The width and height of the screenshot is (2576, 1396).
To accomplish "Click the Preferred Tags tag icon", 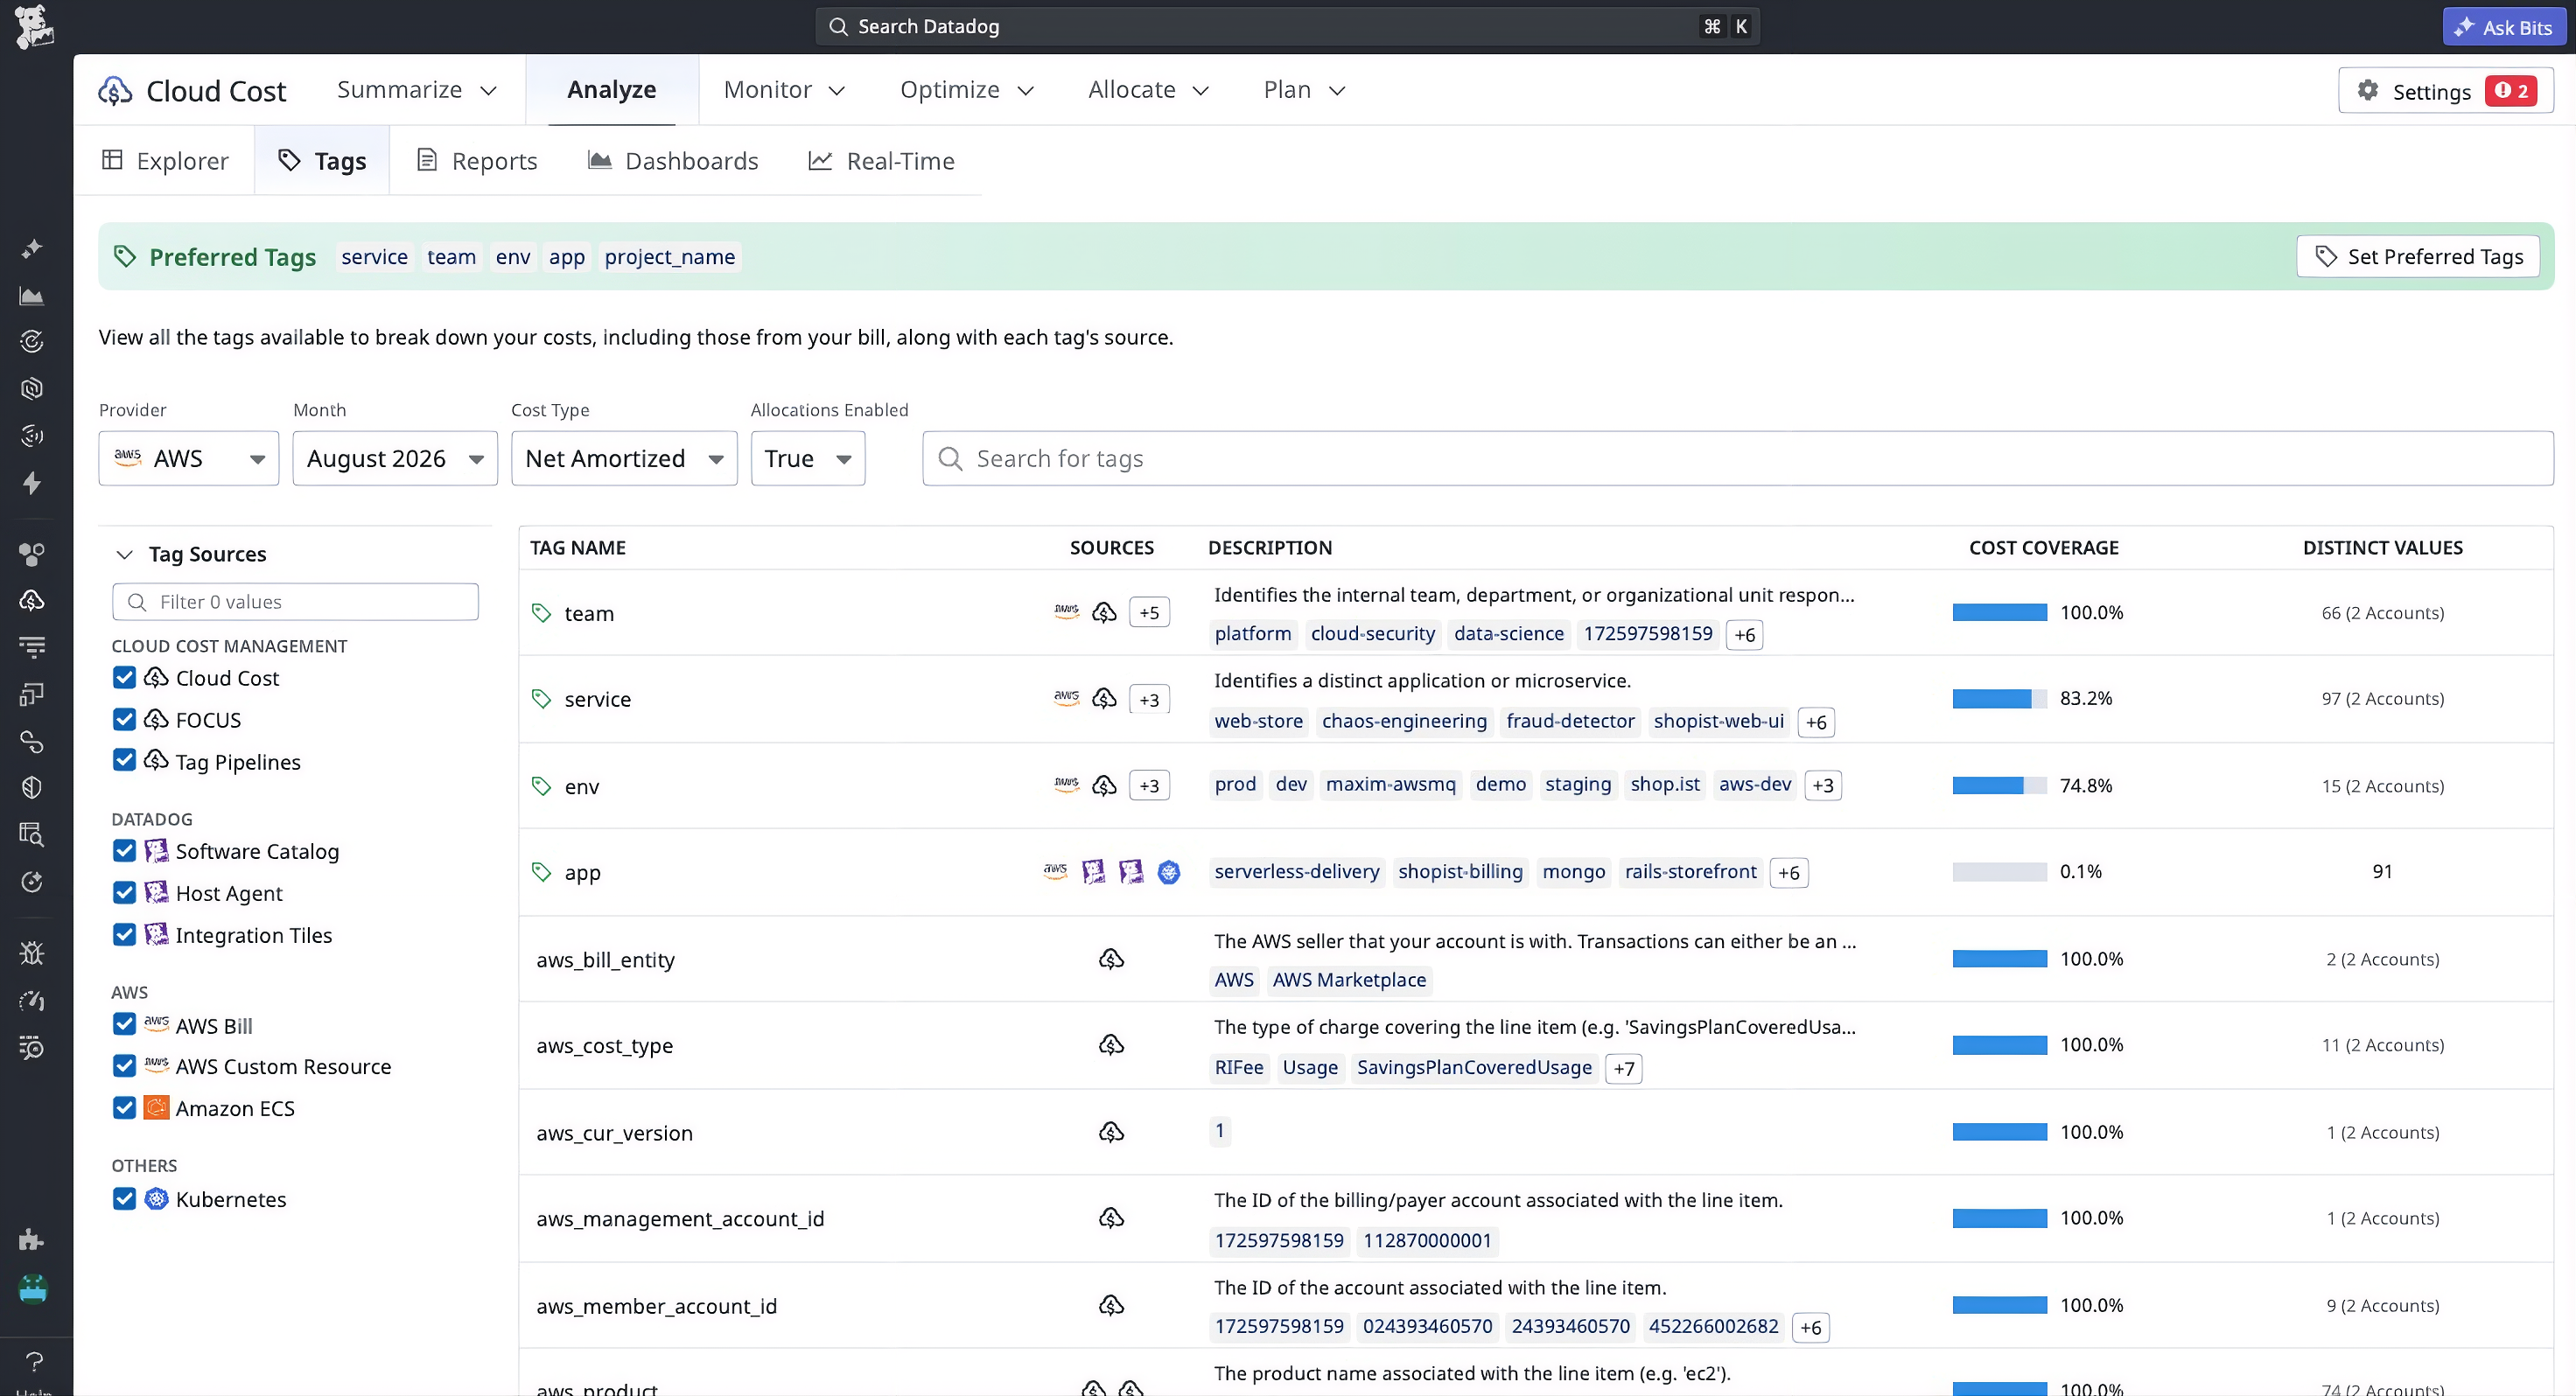I will click(125, 257).
